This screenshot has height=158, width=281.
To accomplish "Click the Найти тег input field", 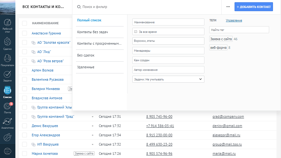I will [239, 30].
